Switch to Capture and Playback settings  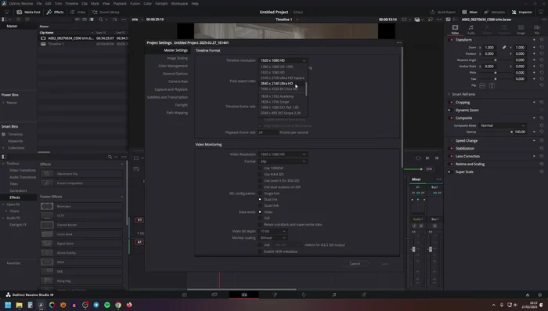171,89
